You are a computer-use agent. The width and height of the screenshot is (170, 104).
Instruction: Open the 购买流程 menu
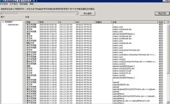(23, 4)
